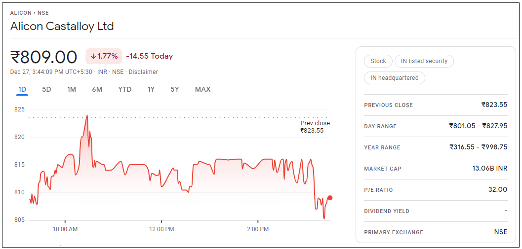Click the 10:00 AM axis label
The width and height of the screenshot is (522, 249).
[x=65, y=229]
